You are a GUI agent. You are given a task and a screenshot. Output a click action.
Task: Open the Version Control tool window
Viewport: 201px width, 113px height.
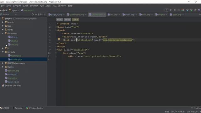(35, 108)
